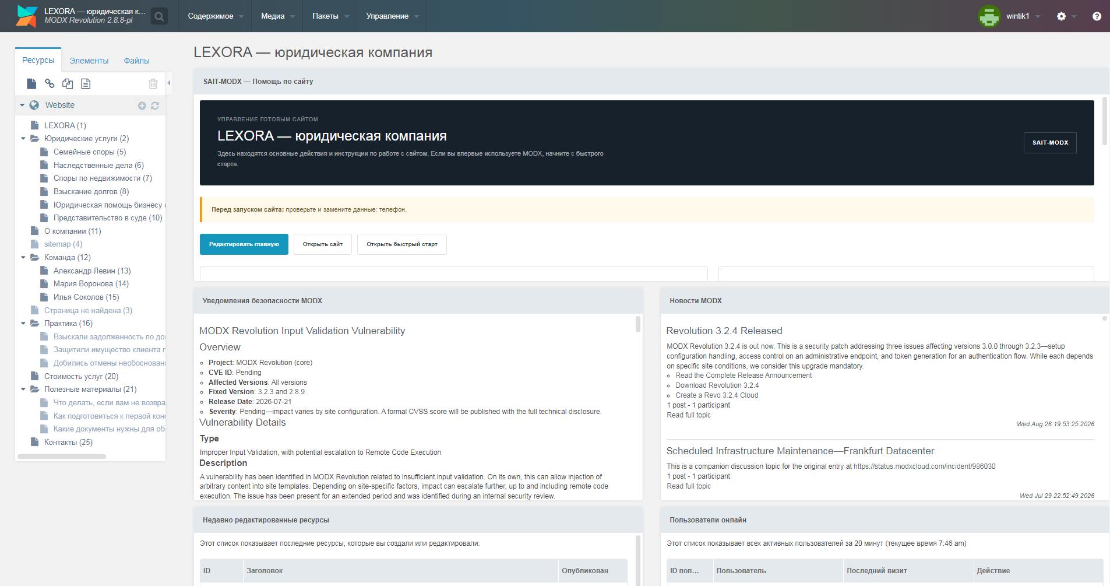This screenshot has height=586, width=1110.
Task: Click the horizontal scrollbar under the resource tree
Action: 62,457
